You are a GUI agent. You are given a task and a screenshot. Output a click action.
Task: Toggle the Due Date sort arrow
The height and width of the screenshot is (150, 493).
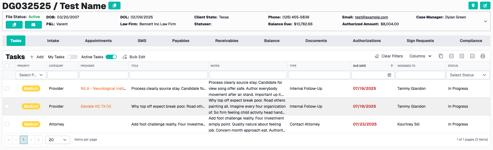point(392,66)
